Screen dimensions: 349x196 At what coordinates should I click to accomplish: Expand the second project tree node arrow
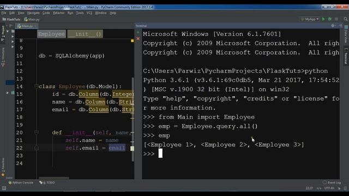(x=13, y=36)
